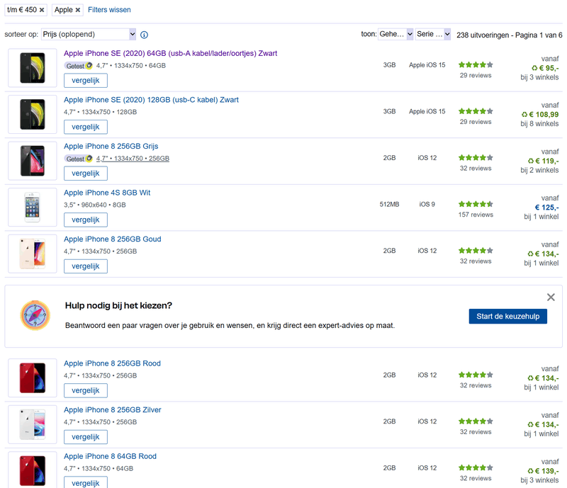The image size is (567, 488).
Task: Open the Gehe… display dropdown
Action: 395,34
